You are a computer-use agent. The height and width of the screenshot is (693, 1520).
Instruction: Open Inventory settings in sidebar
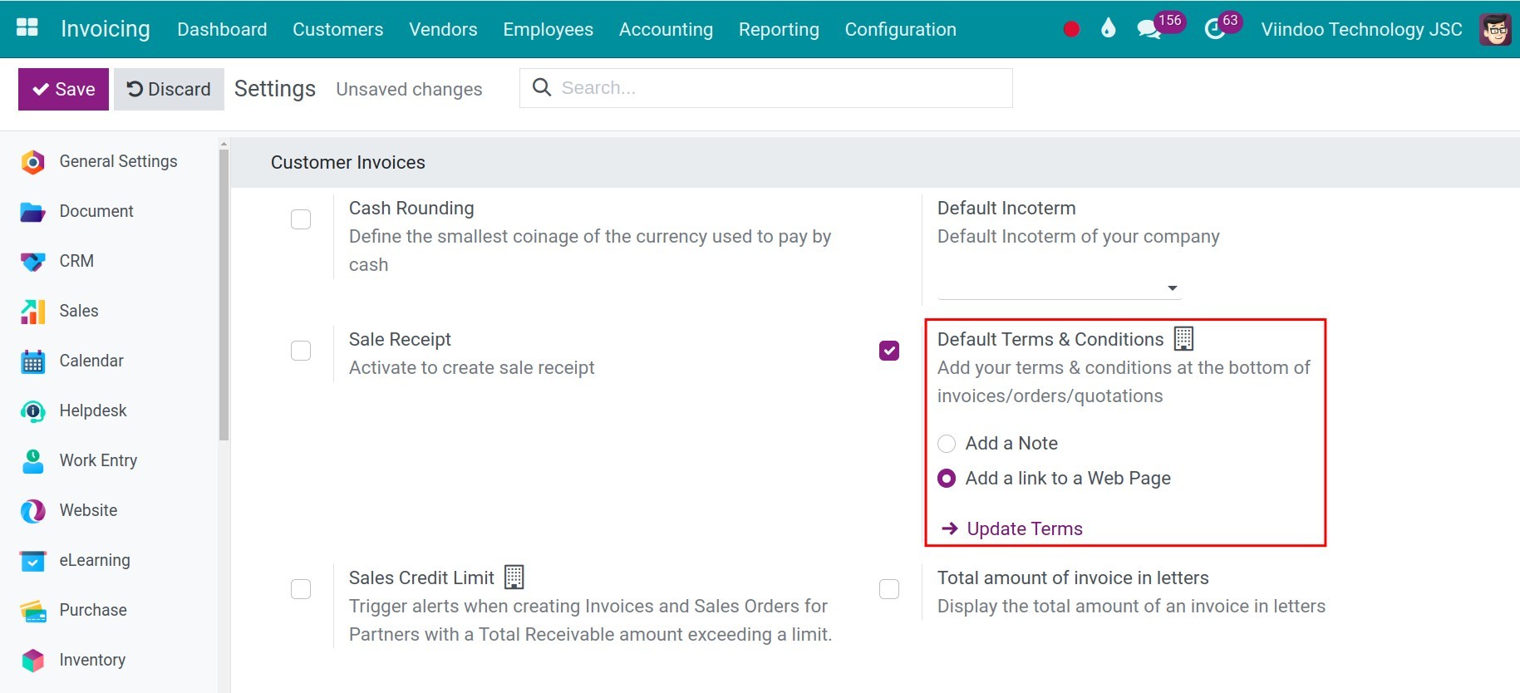click(92, 660)
